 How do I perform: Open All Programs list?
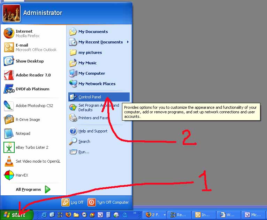(x=33, y=189)
